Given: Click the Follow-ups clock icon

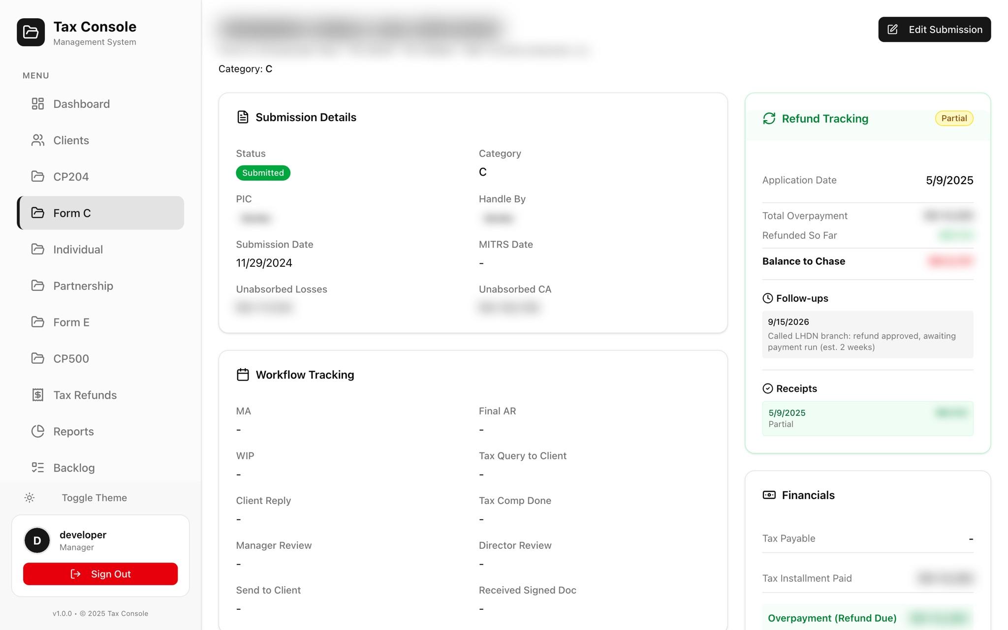Looking at the screenshot, I should coord(767,298).
